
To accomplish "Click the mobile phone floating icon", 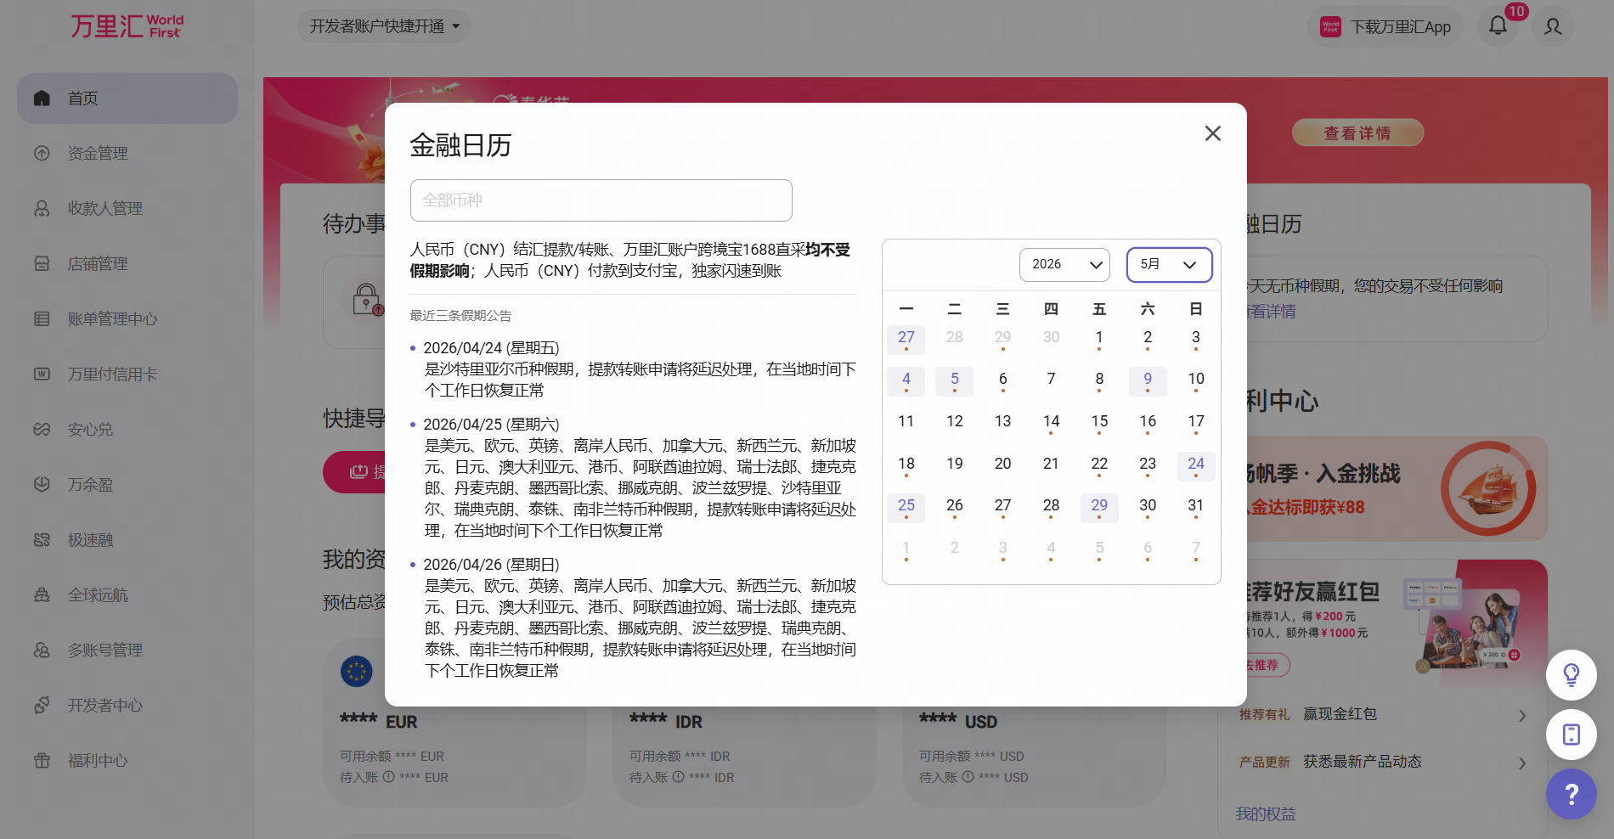I will (x=1571, y=735).
